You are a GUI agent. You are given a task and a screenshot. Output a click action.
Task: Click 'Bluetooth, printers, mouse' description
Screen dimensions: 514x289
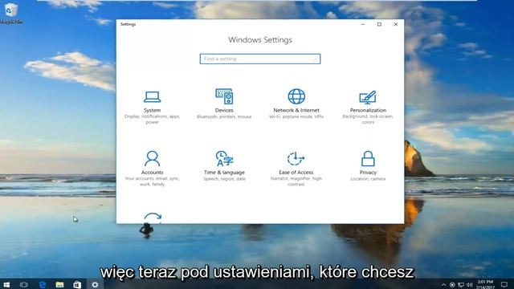(224, 116)
